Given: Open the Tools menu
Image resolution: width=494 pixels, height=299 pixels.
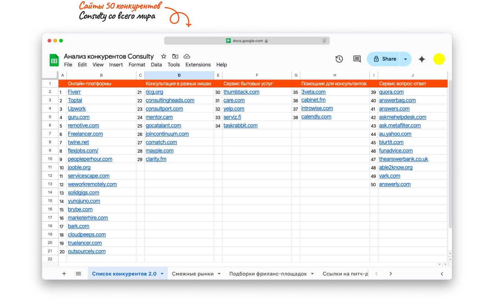Looking at the screenshot, I should click(174, 65).
